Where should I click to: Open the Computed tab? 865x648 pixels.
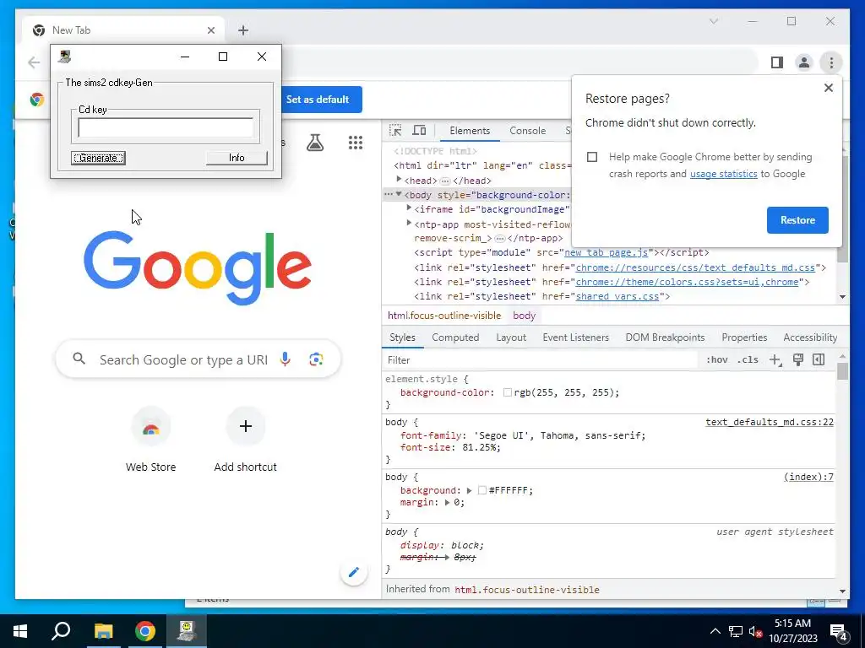455,337
